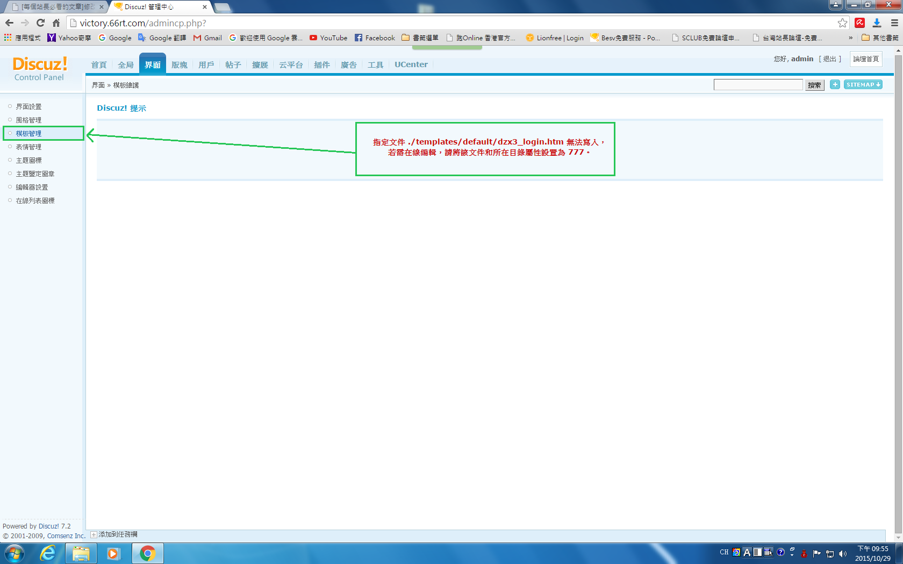Open a new browser tab
The width and height of the screenshot is (903, 564).
222,8
